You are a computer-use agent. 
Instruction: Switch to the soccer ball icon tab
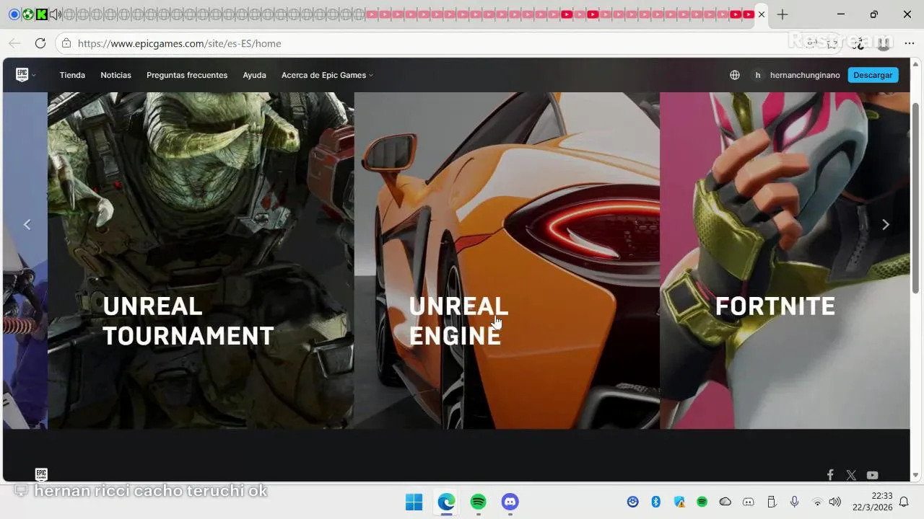[27, 14]
